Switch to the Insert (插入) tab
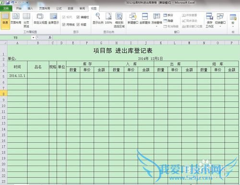240x185 pixels. point(30,8)
